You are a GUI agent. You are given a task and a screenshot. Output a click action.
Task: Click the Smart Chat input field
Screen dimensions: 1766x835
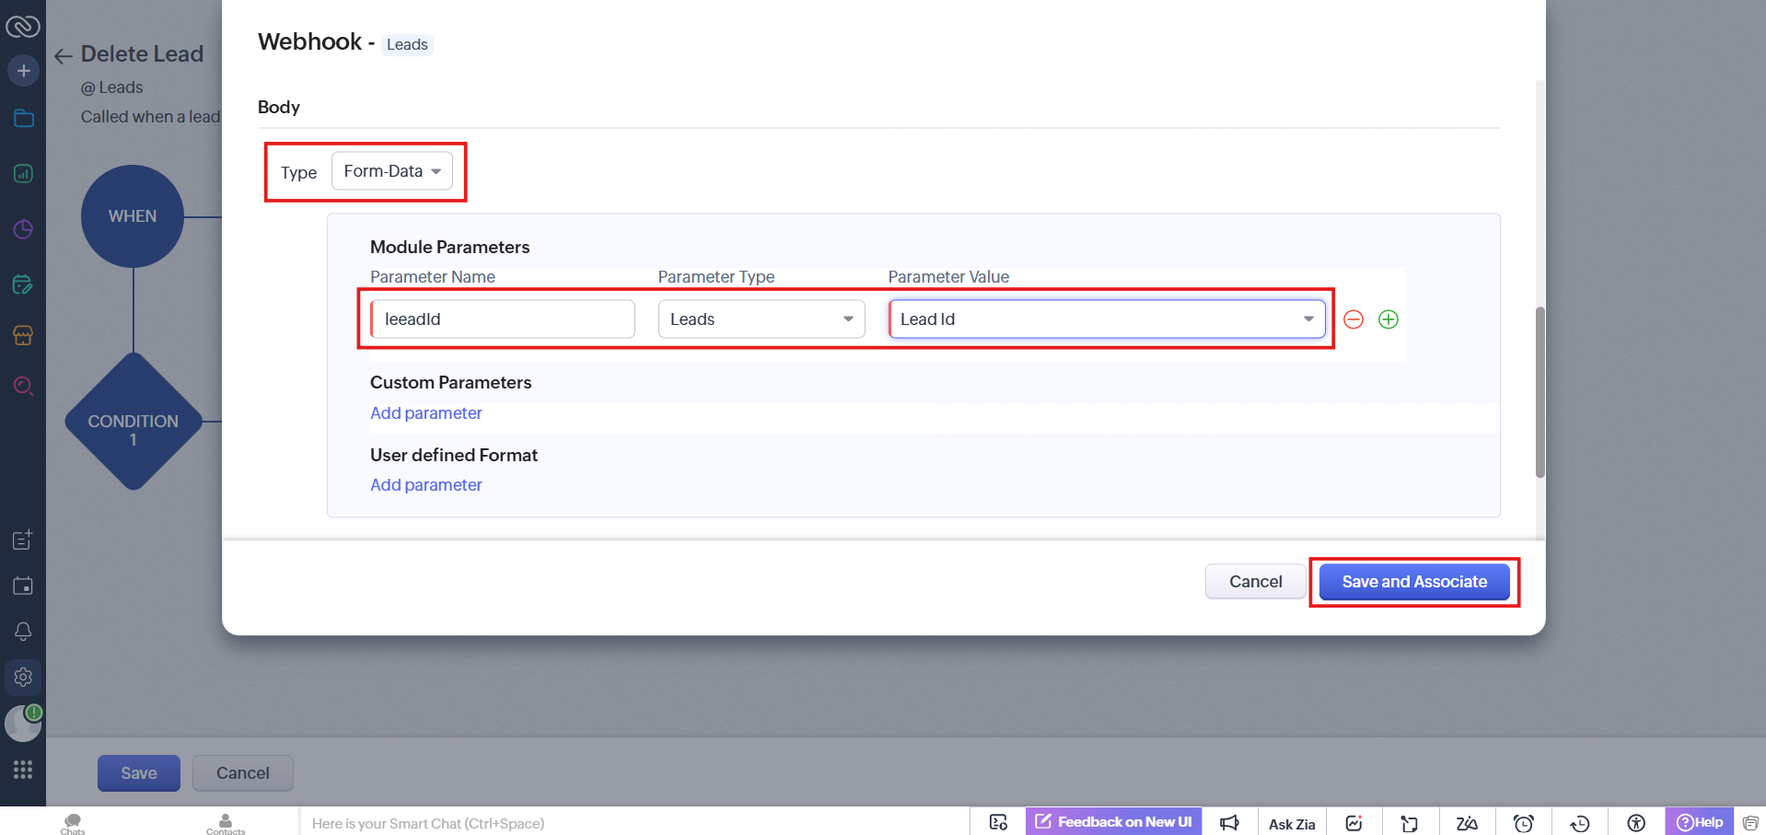[635, 823]
